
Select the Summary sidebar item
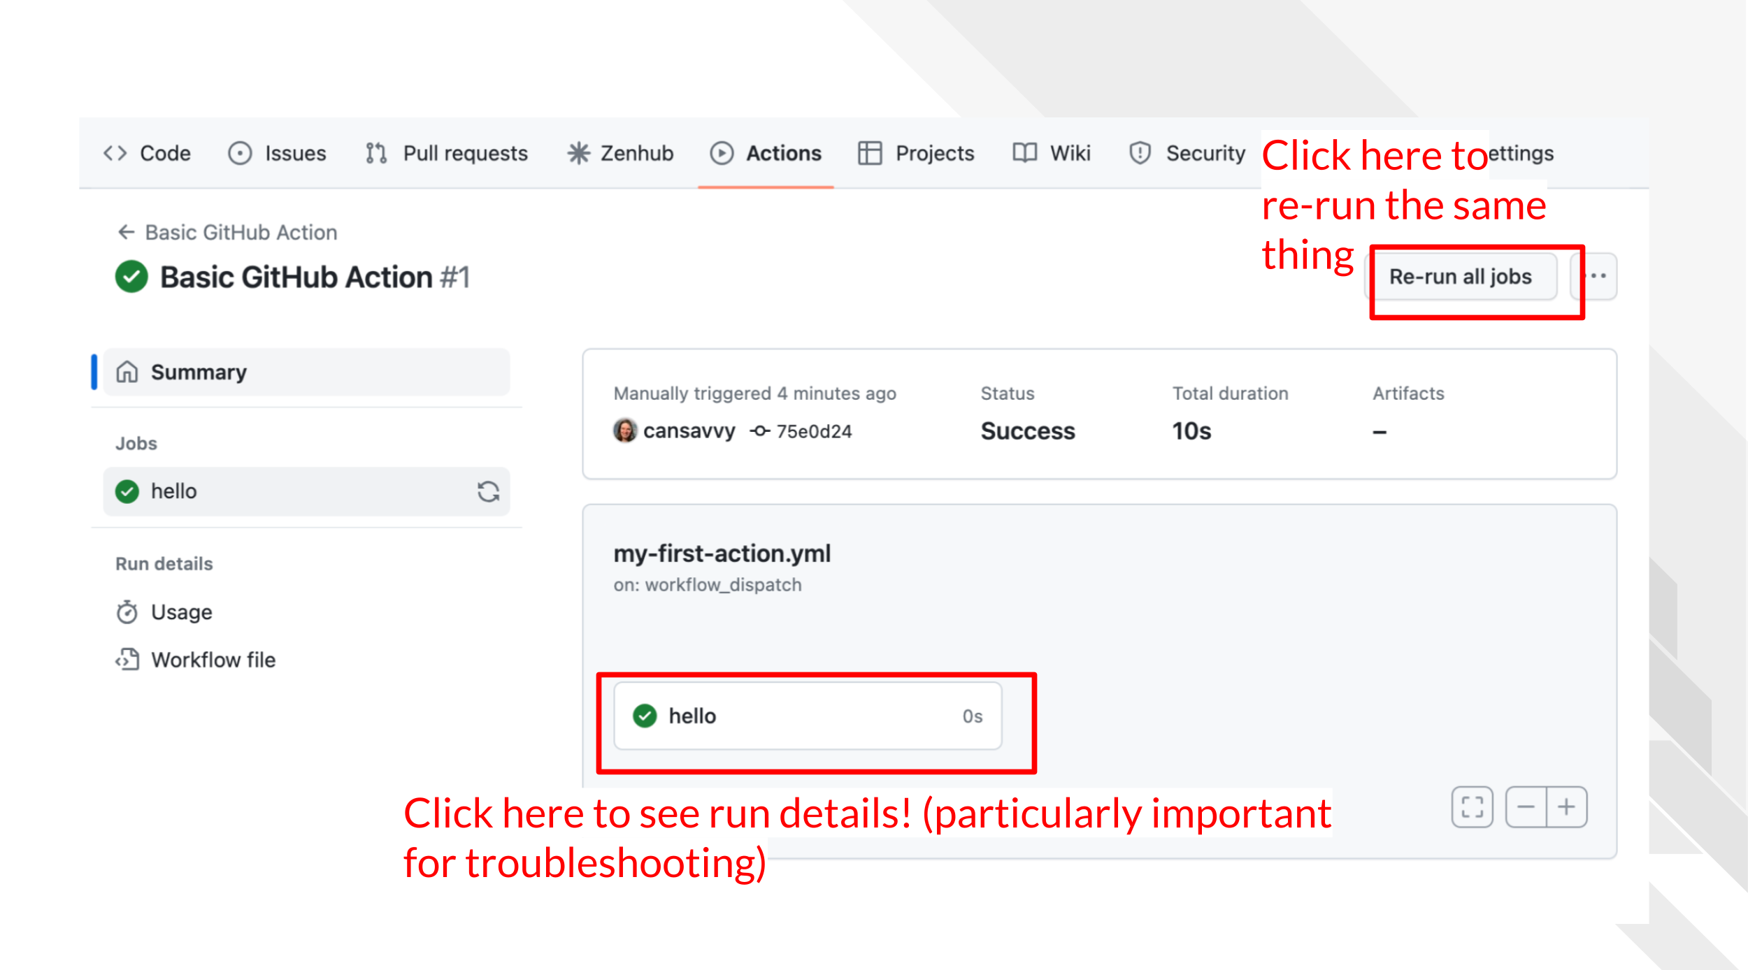tap(306, 372)
